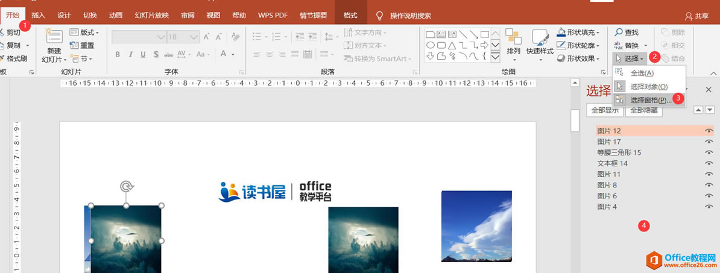Click the Cut (剪切) scissors icon
The width and height of the screenshot is (720, 273).
(2, 33)
